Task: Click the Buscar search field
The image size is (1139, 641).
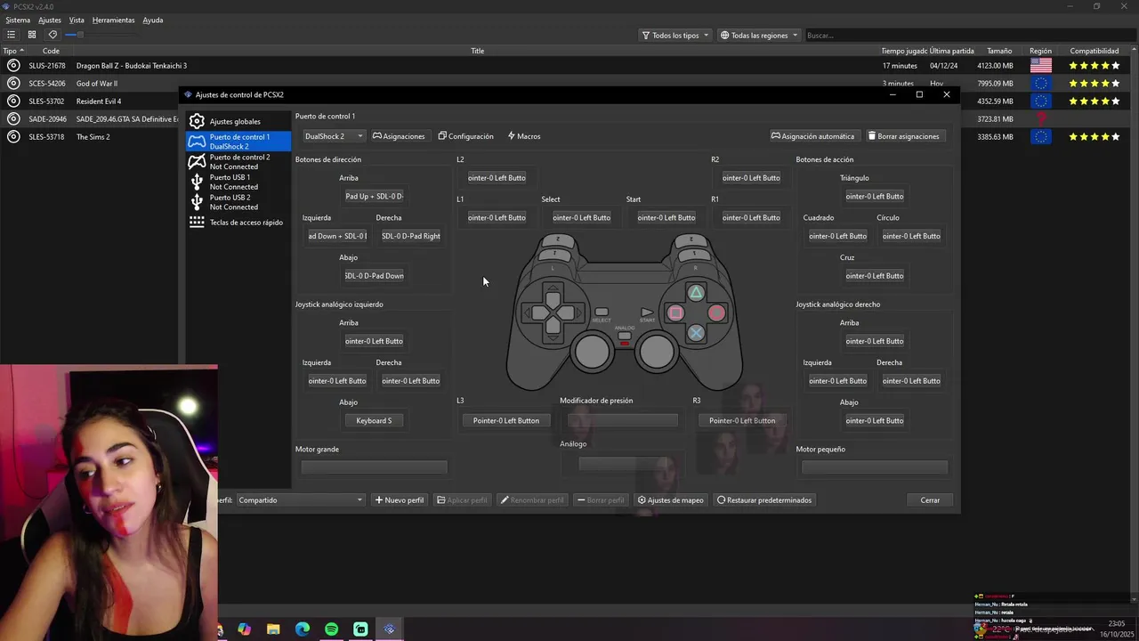Action: pos(968,36)
